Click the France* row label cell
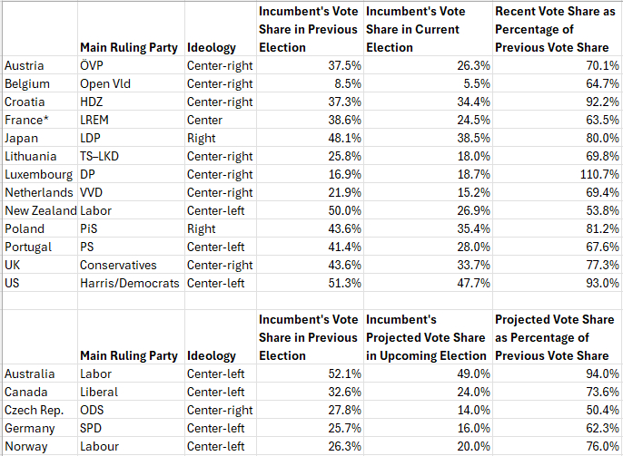 tap(40, 120)
